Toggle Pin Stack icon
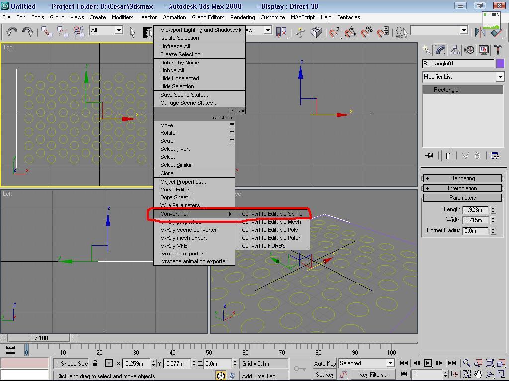The image size is (509, 381). click(x=429, y=156)
